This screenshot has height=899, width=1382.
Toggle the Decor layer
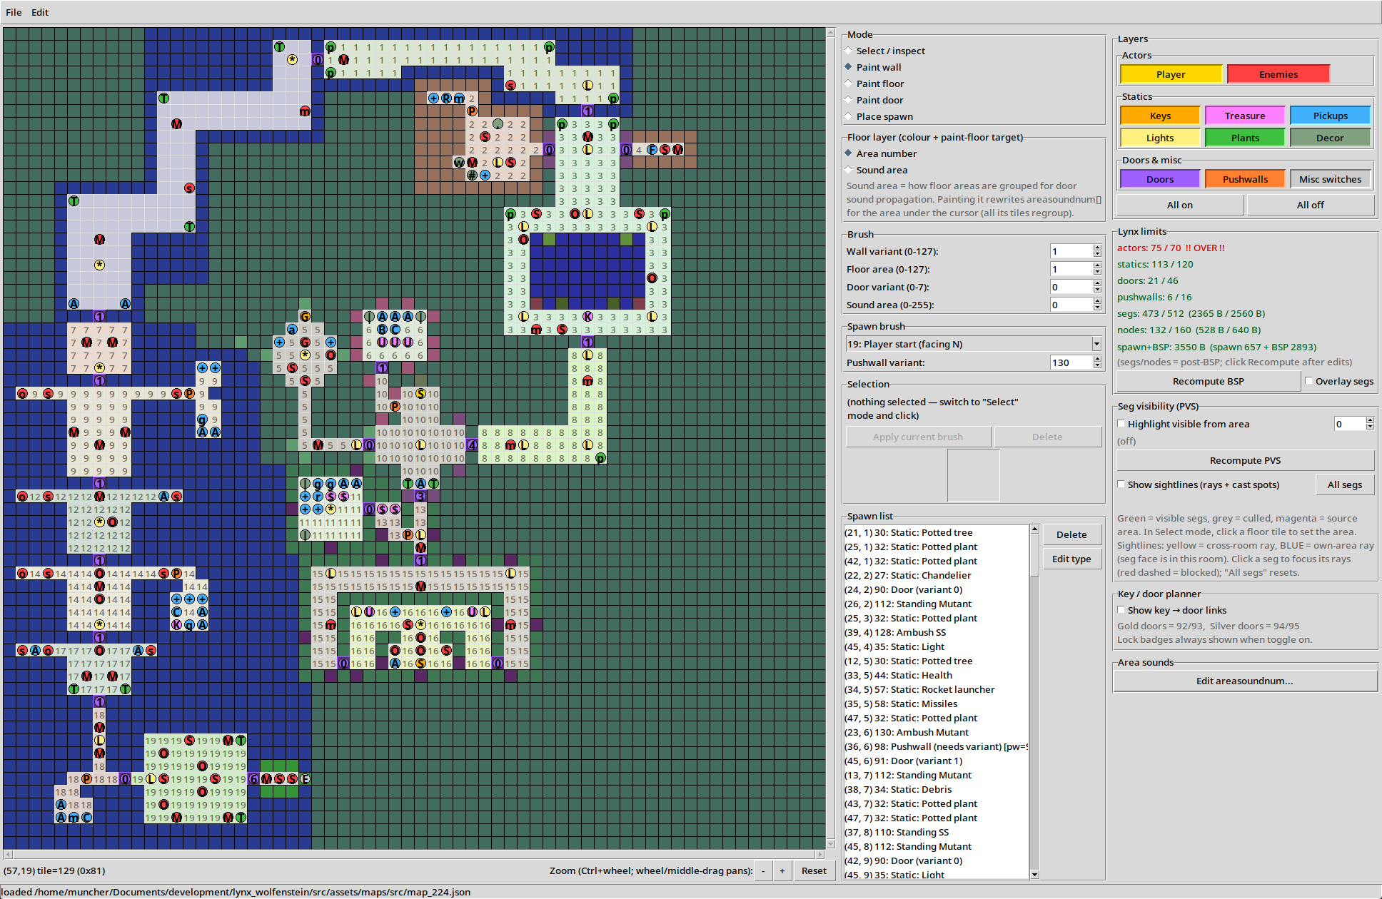1330,138
